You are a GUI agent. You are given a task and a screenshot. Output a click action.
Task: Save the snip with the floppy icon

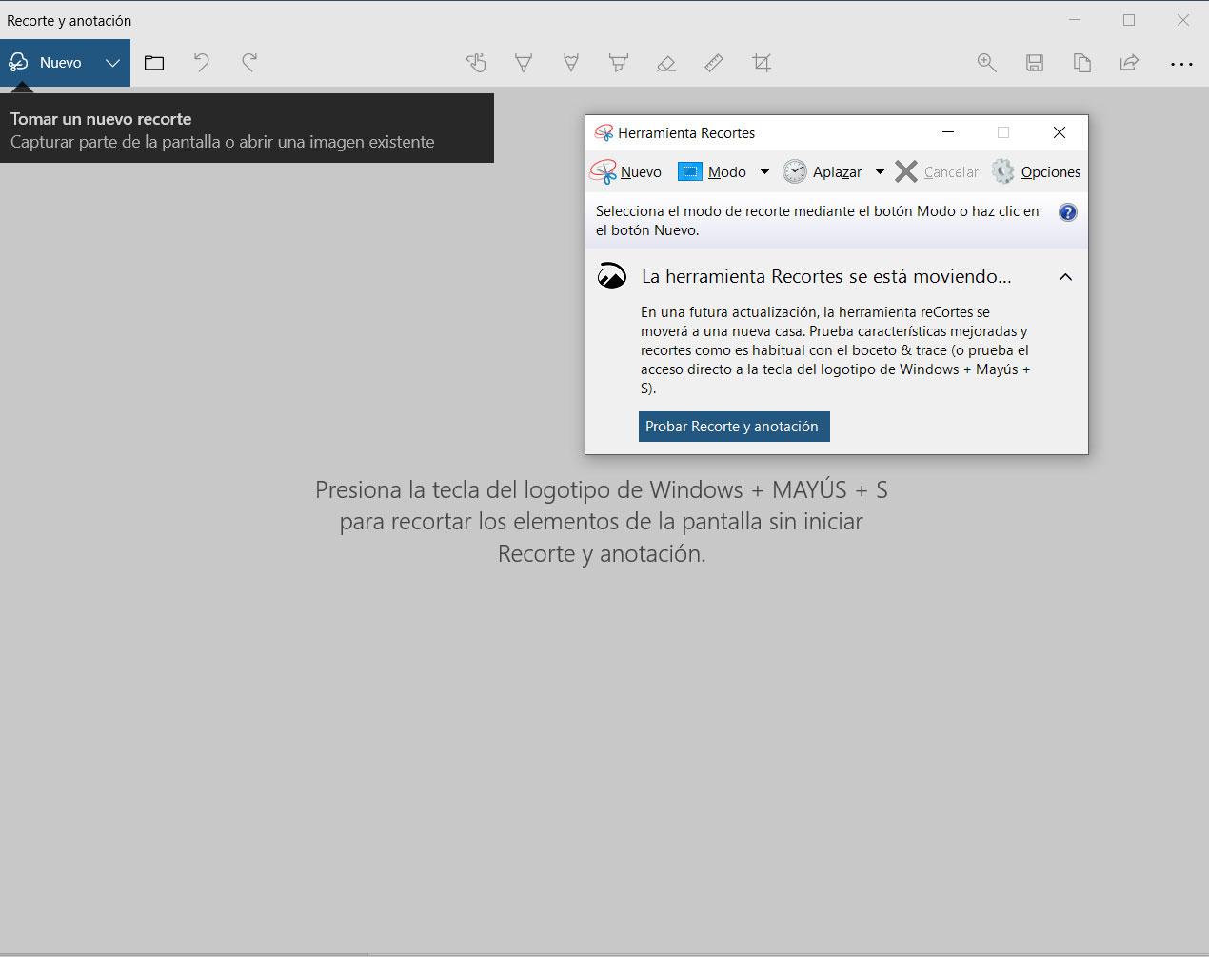(x=1035, y=63)
